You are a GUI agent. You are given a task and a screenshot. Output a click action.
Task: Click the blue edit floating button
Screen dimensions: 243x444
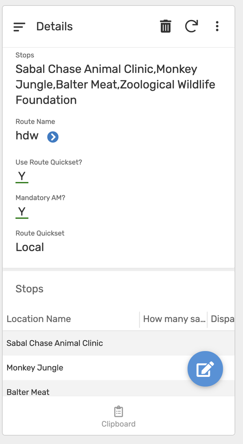click(x=205, y=369)
